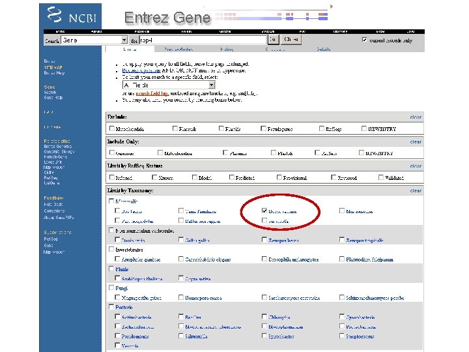Open the search field tags link
This screenshot has width=469, height=352.
click(x=152, y=93)
